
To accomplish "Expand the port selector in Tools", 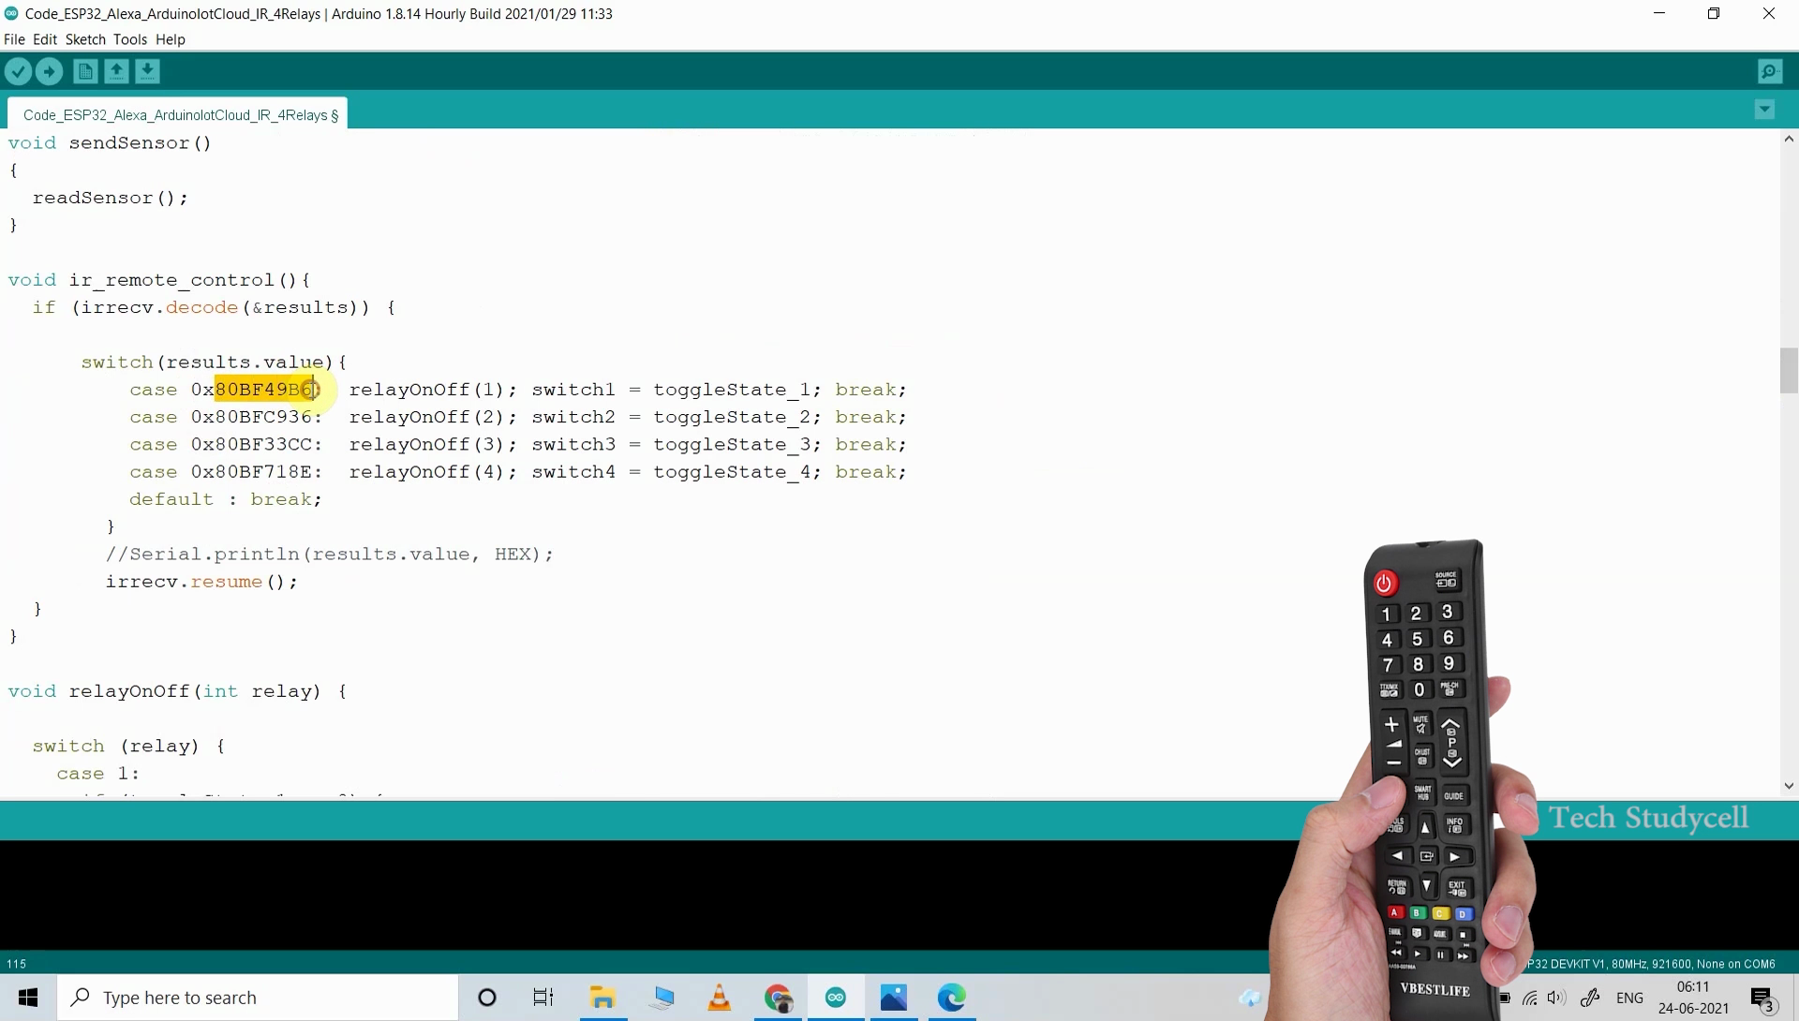I will 128,38.
